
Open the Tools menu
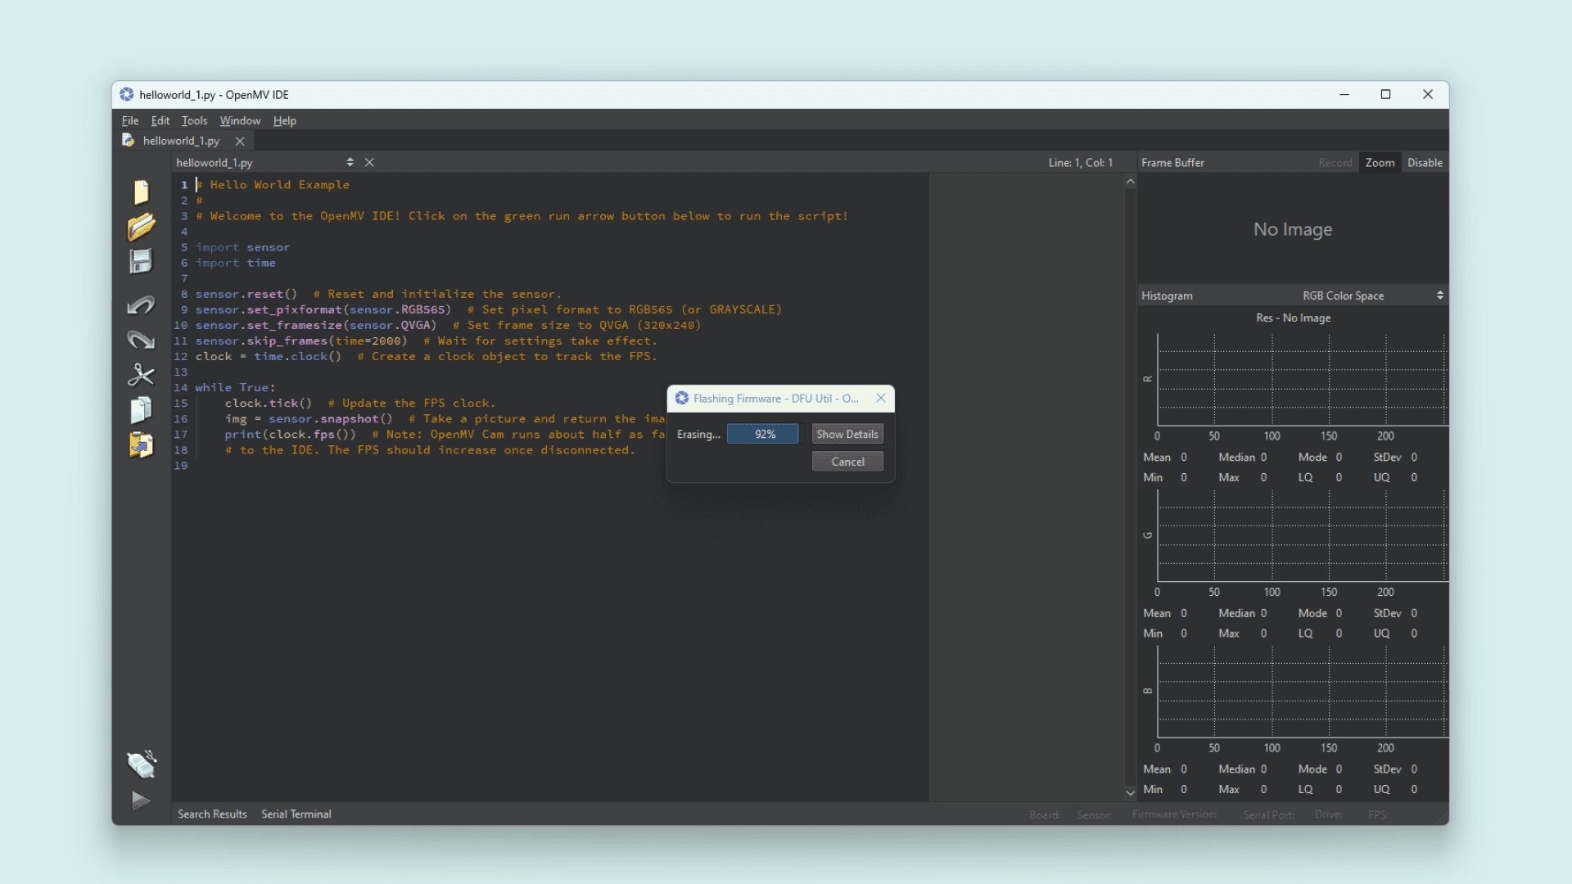pyautogui.click(x=194, y=120)
